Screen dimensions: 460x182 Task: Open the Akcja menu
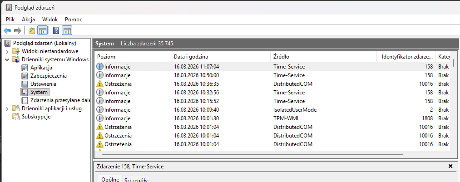(x=28, y=20)
